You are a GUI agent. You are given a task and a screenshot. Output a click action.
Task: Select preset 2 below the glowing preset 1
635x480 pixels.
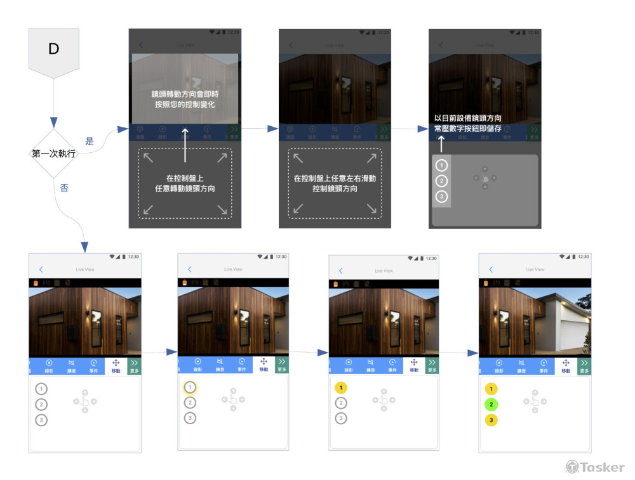pos(190,403)
